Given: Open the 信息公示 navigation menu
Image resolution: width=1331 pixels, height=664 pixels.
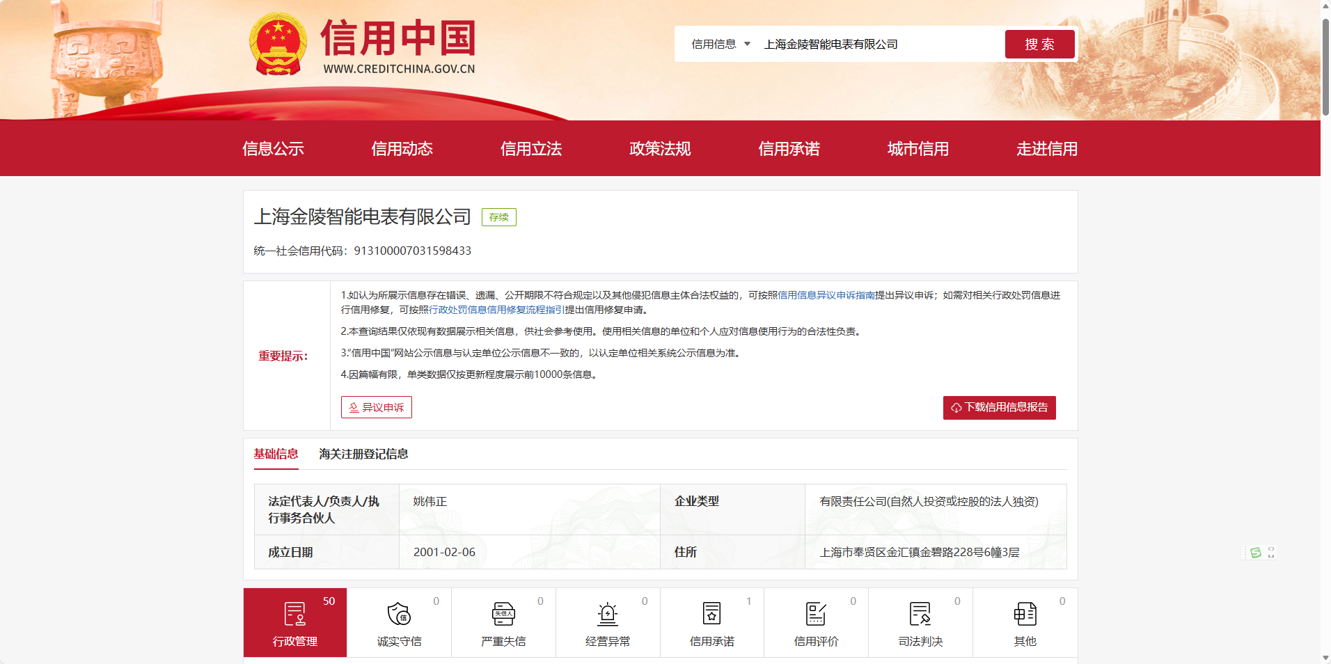Looking at the screenshot, I should click(x=273, y=148).
